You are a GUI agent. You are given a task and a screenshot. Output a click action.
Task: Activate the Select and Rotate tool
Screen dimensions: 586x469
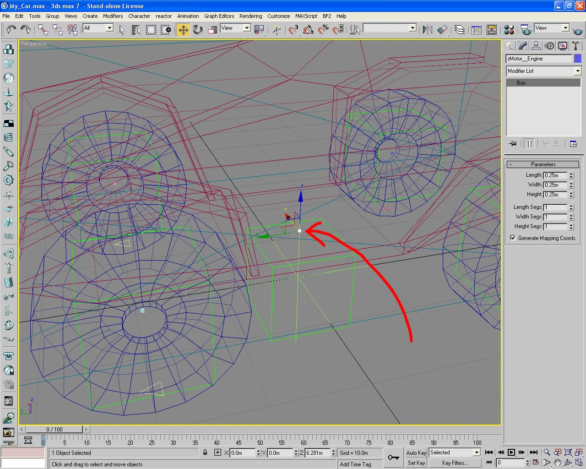(198, 30)
